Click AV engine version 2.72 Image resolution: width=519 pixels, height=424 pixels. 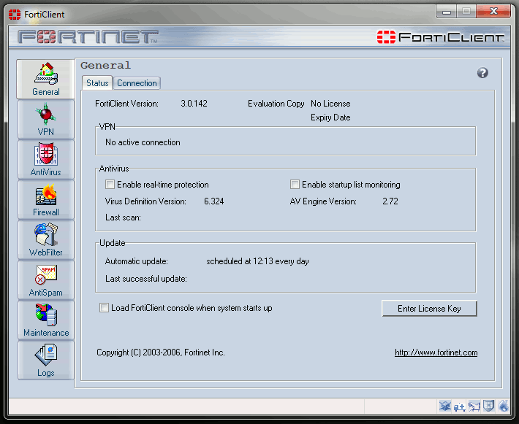pyautogui.click(x=390, y=201)
